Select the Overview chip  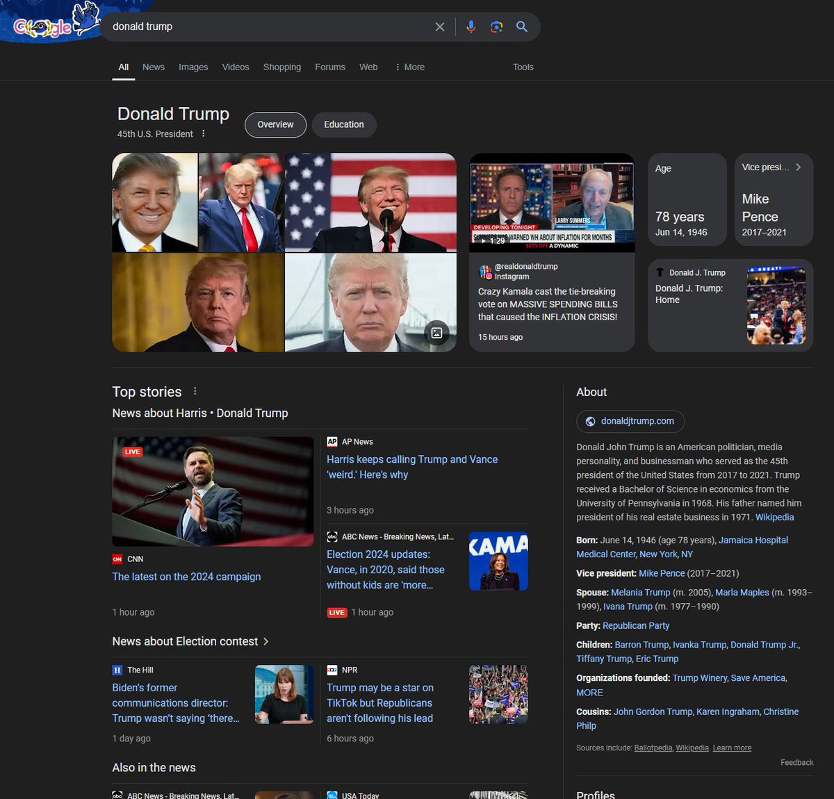pyautogui.click(x=276, y=124)
